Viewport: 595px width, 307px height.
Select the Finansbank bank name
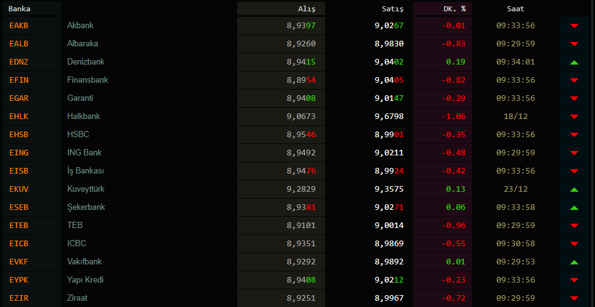[88, 80]
